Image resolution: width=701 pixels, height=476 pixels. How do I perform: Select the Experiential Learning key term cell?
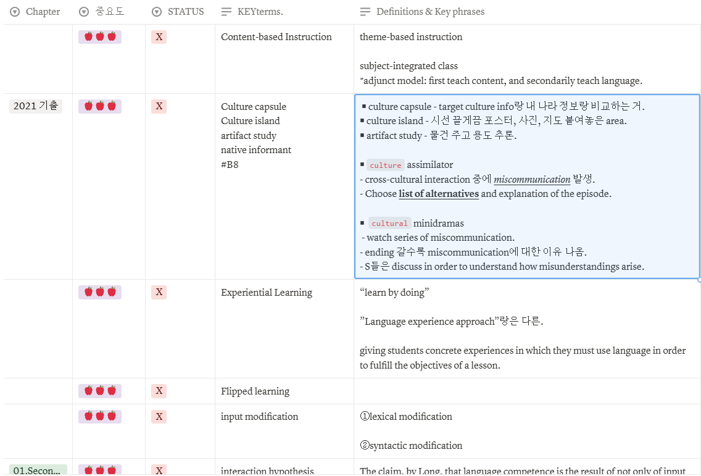coord(284,329)
